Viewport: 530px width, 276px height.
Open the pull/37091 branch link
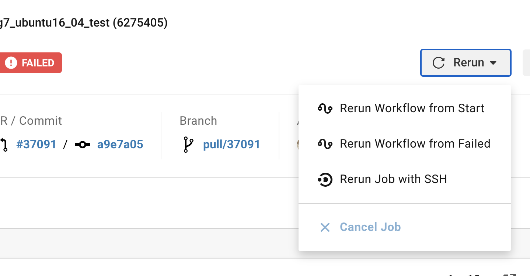coord(231,145)
